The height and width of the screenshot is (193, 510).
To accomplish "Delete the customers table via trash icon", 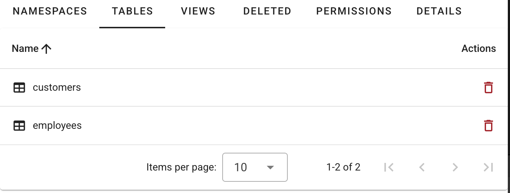I will [488, 87].
